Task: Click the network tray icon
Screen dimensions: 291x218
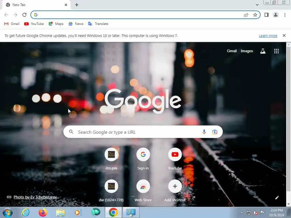Action: (248, 213)
